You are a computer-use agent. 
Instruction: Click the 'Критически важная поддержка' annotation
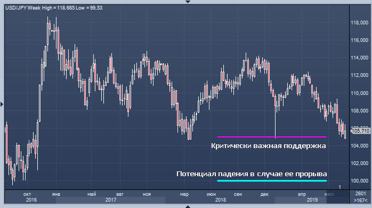point(268,146)
